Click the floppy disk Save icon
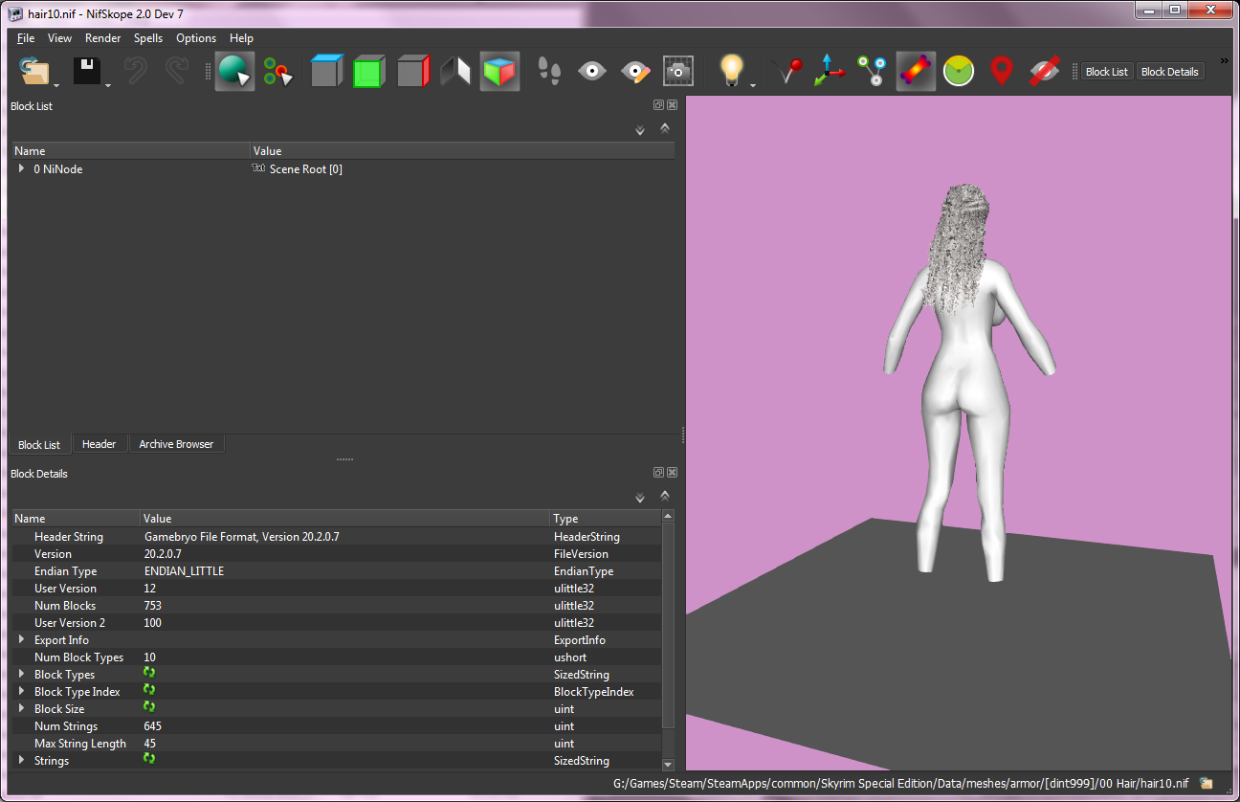 87,72
